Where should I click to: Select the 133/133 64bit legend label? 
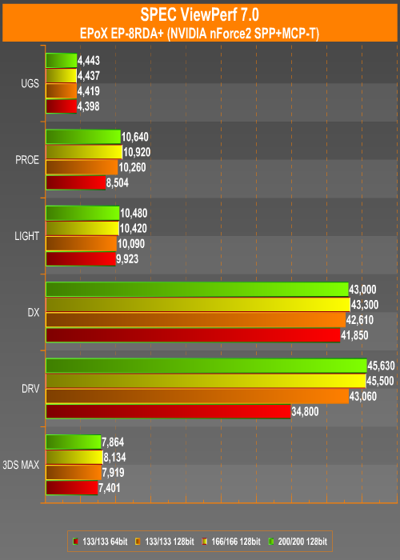105,542
